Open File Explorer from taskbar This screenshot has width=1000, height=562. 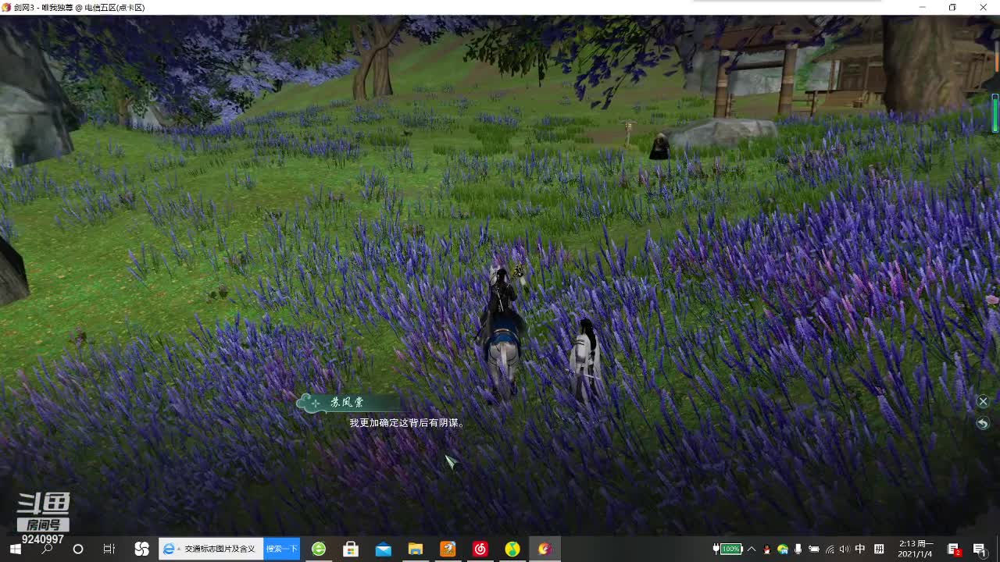click(x=416, y=550)
